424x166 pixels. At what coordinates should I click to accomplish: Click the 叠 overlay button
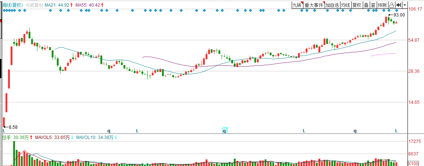click(366, 5)
